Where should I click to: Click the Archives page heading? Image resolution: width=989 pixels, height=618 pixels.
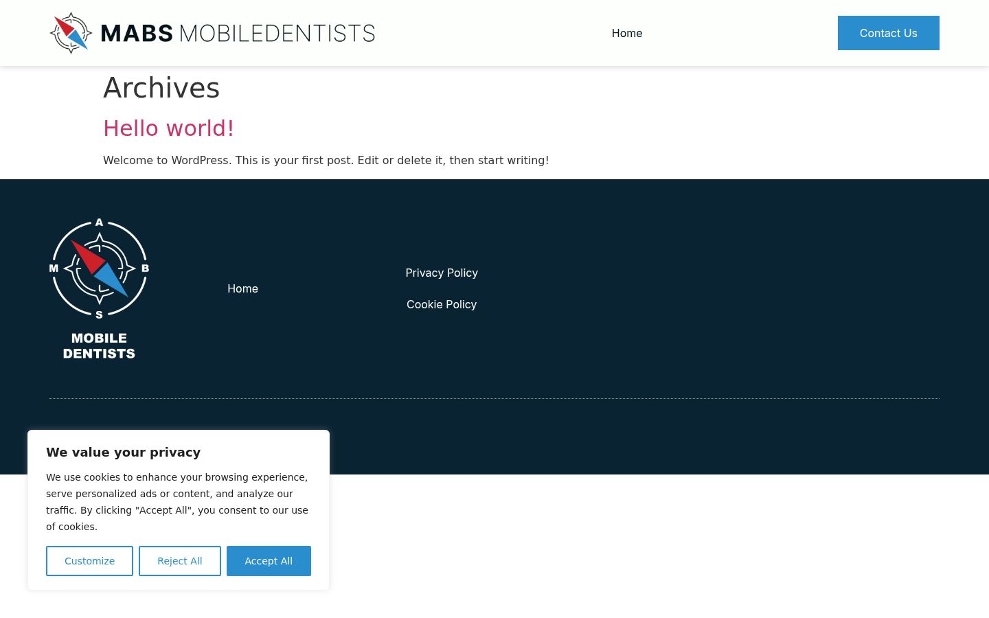161,88
